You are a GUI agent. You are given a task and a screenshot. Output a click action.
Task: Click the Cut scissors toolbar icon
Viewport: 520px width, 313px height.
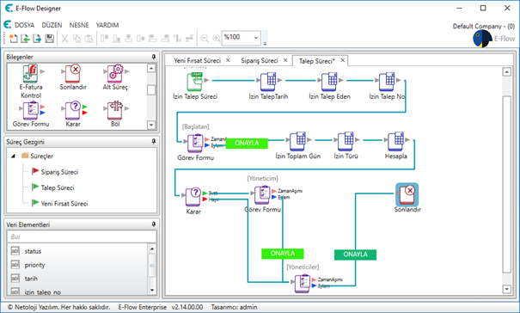[x=64, y=39]
